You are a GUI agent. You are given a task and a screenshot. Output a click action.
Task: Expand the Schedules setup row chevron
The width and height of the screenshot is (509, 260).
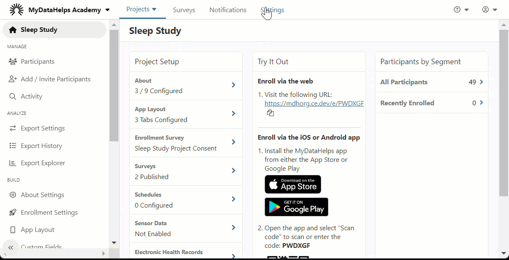point(234,199)
